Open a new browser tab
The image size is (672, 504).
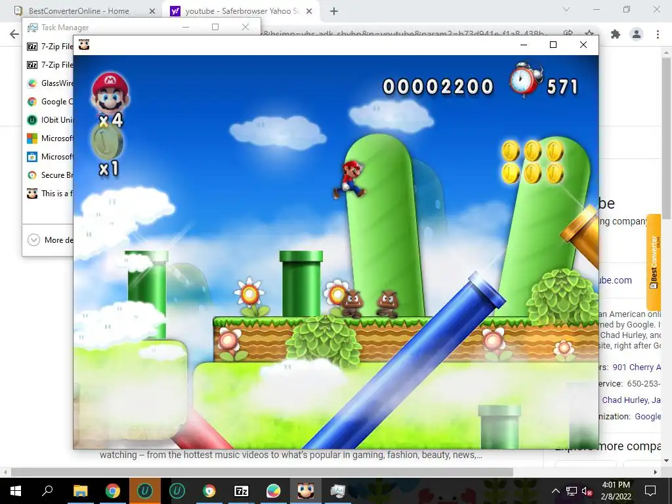(334, 12)
